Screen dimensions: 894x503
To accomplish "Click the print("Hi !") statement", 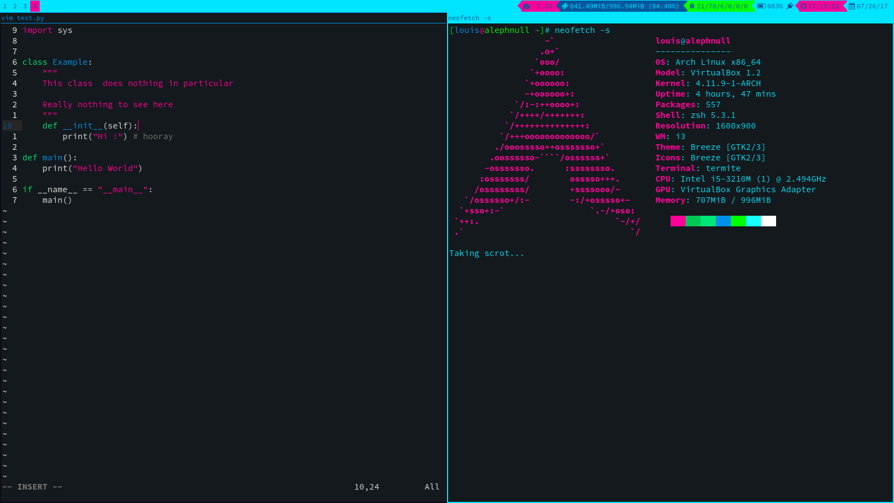I will coord(95,136).
